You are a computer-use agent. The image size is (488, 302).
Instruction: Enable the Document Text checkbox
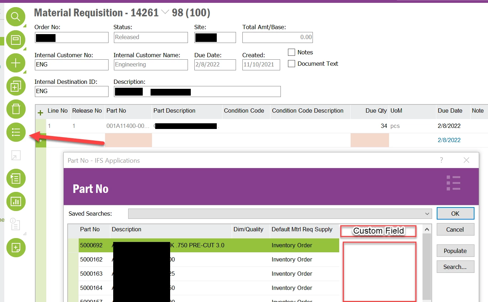coord(291,64)
